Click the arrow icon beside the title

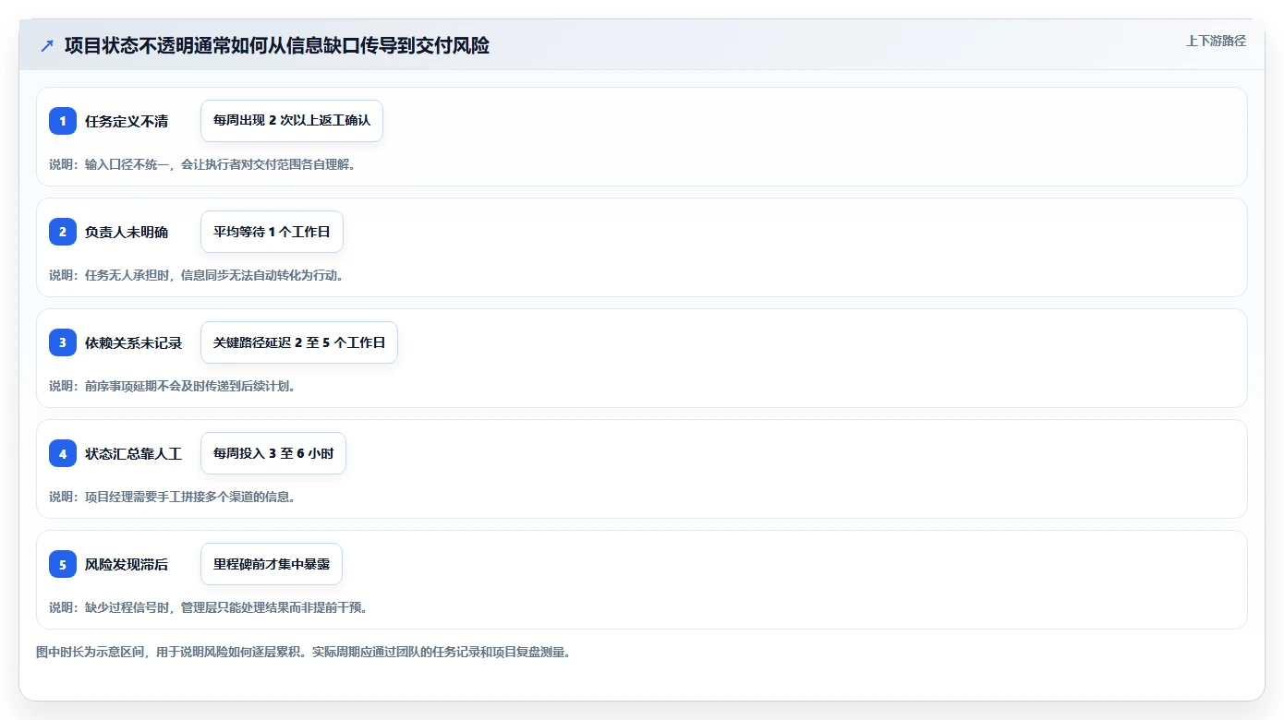tap(47, 45)
